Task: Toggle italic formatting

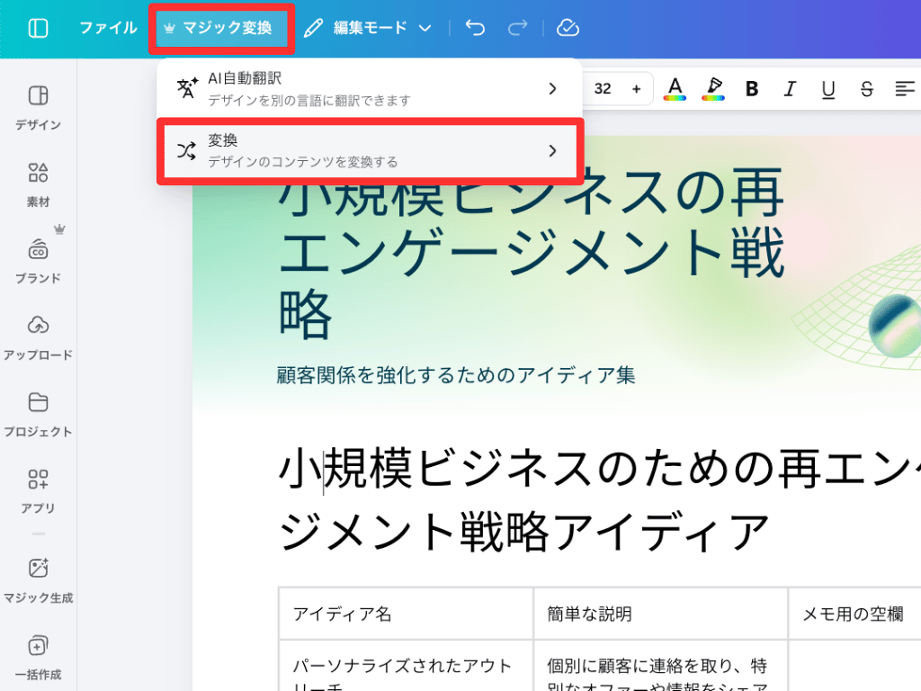Action: pyautogui.click(x=790, y=88)
